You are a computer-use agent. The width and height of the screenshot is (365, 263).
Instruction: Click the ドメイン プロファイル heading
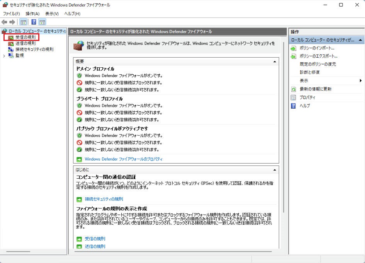(95, 69)
